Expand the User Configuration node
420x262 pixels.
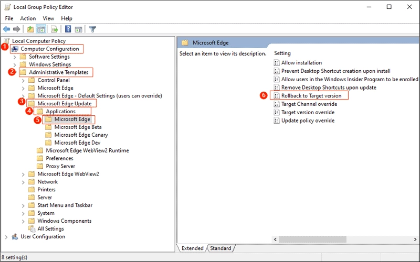(x=6, y=237)
